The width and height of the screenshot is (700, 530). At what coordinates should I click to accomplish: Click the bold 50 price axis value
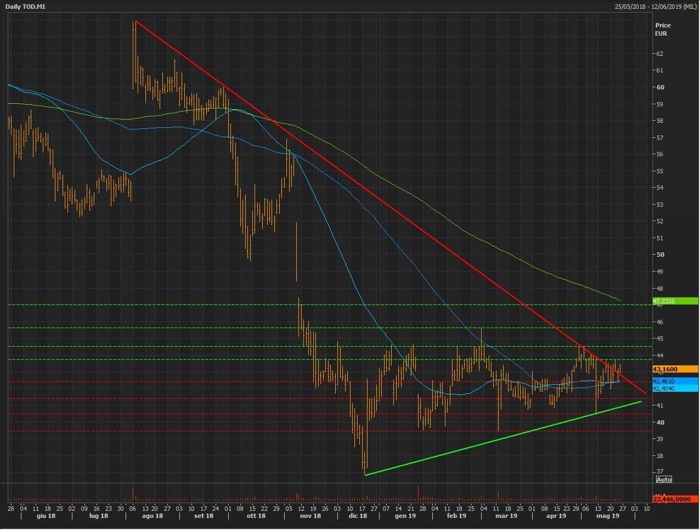point(660,255)
